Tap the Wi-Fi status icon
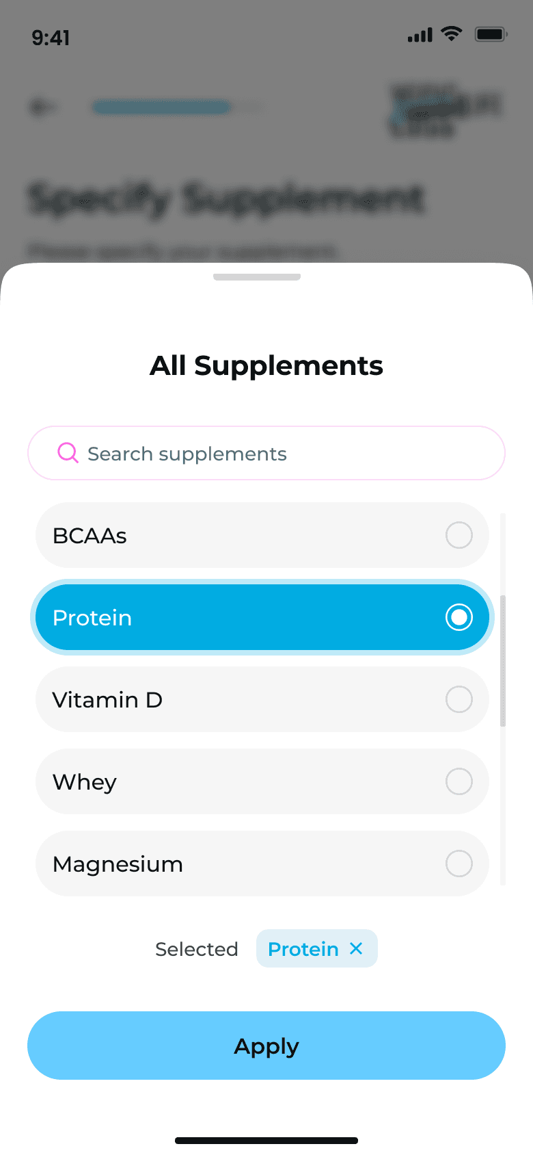Image resolution: width=533 pixels, height=1155 pixels. (451, 34)
